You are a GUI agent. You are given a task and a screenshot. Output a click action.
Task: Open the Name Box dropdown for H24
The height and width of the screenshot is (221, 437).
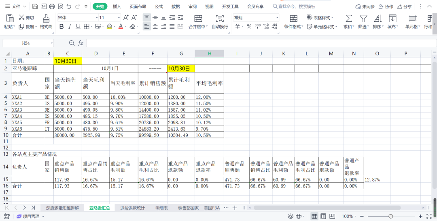(x=52, y=43)
